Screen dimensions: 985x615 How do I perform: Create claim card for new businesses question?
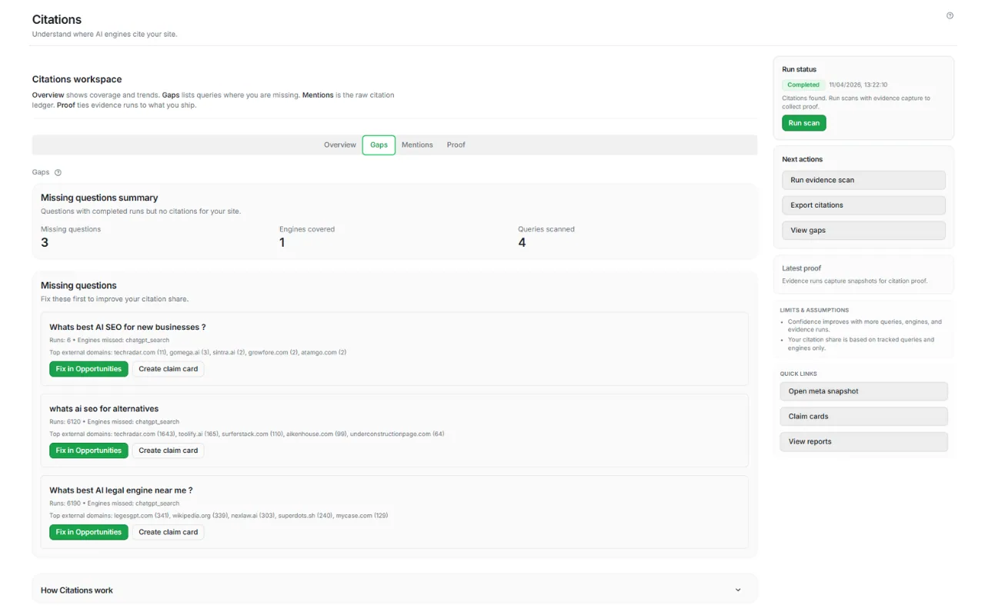tap(169, 369)
